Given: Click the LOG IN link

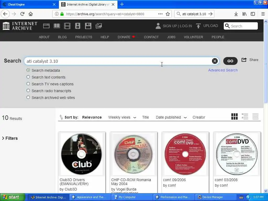Looking at the screenshot, I should click(186, 26).
